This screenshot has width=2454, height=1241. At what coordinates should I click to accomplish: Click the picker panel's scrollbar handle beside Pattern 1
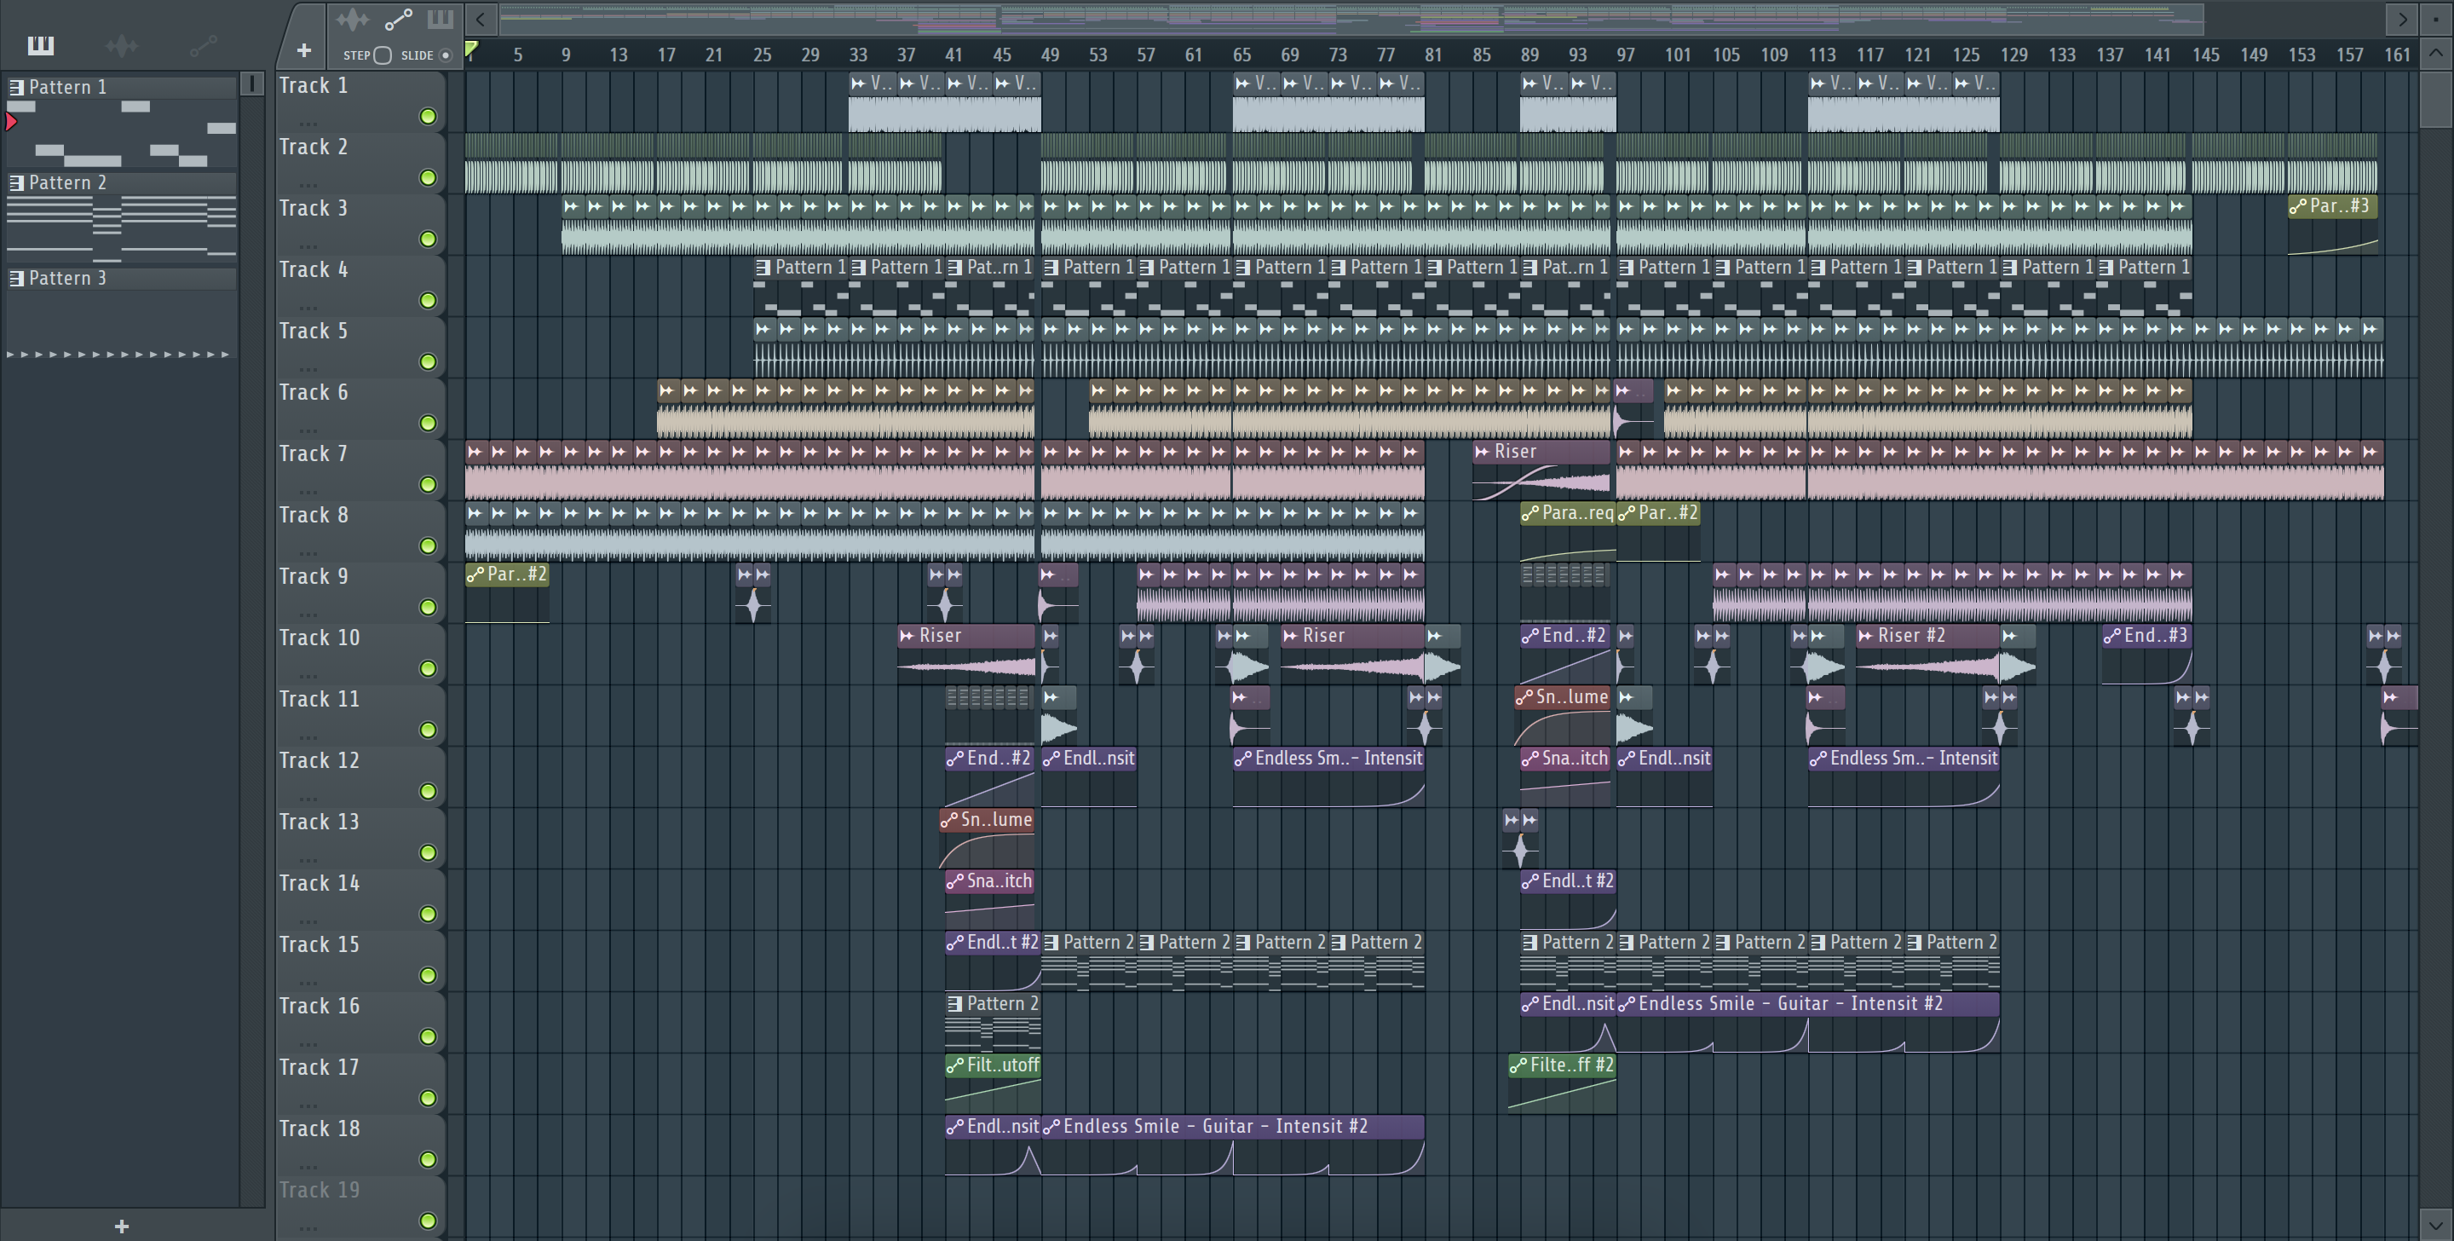[252, 84]
